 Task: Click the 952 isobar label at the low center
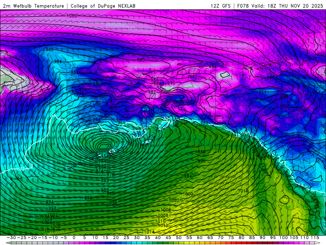[x=102, y=153]
